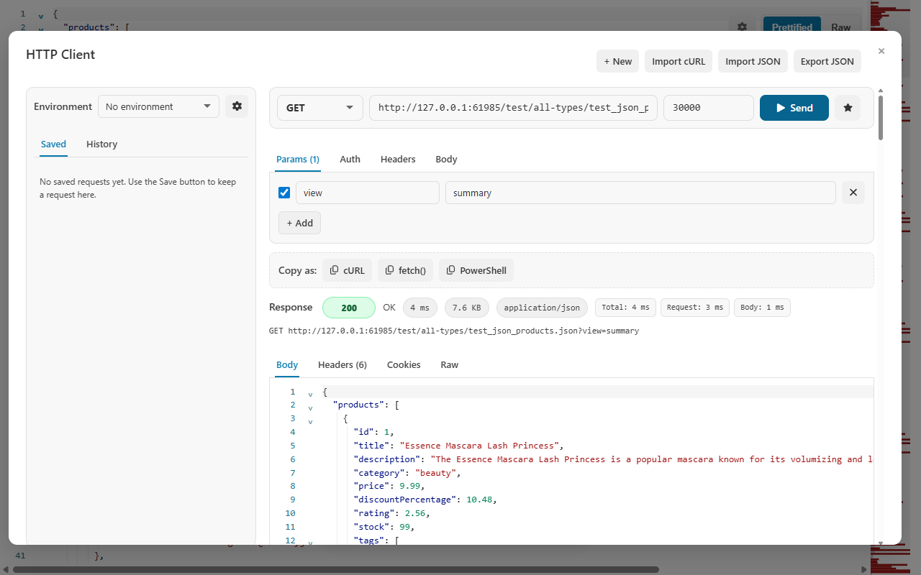921x575 pixels.
Task: Click the settings gear behind dialog
Action: pyautogui.click(x=743, y=27)
